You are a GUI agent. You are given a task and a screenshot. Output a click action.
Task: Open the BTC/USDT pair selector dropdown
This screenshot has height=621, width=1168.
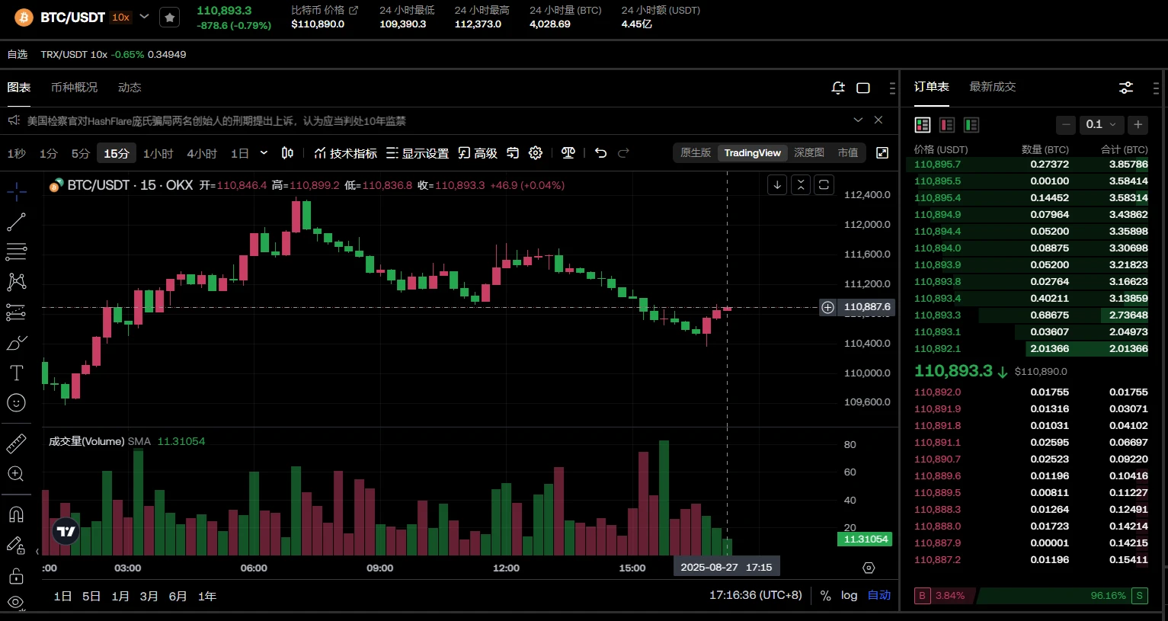[x=144, y=17]
